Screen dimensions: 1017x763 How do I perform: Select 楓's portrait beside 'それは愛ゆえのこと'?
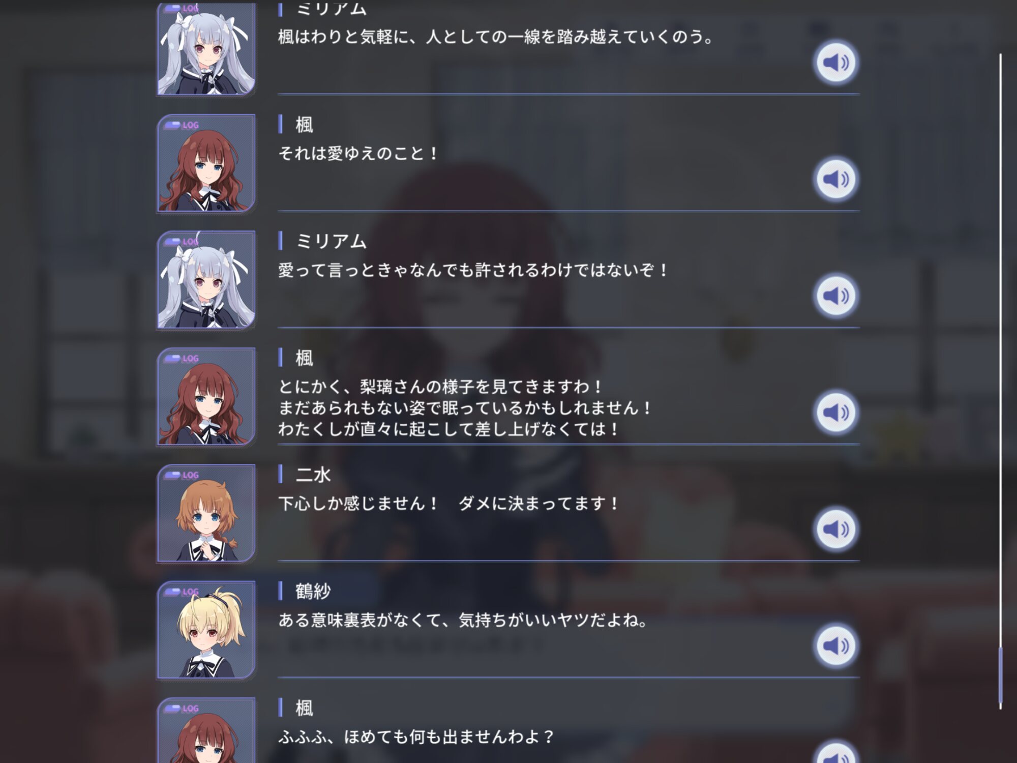pos(206,163)
